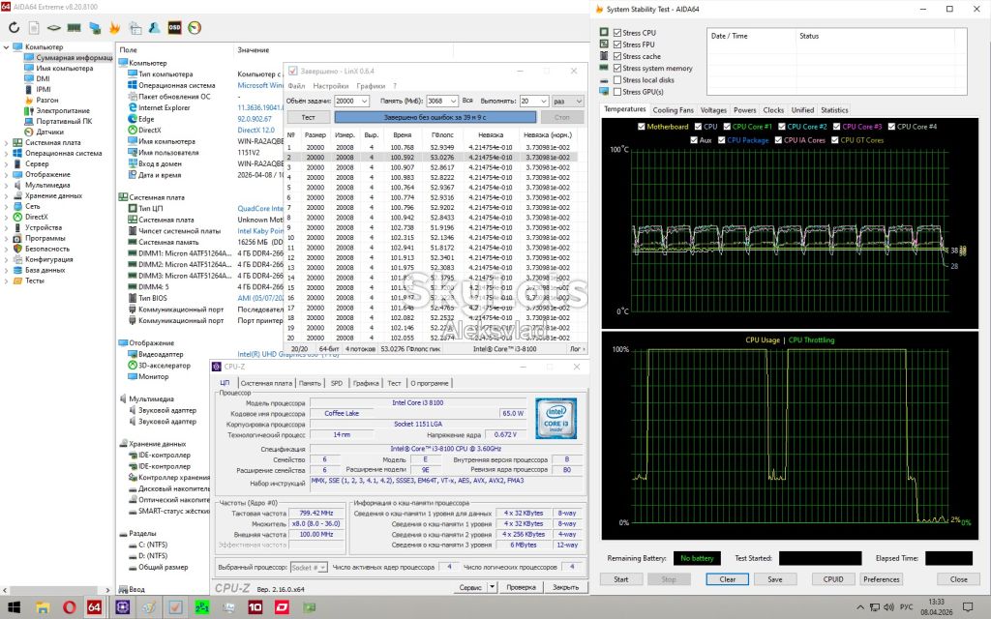Open the report page icon in toolbar
991x619 pixels.
click(34, 28)
